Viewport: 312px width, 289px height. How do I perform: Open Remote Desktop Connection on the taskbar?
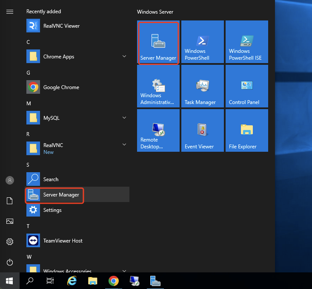[x=135, y=281]
